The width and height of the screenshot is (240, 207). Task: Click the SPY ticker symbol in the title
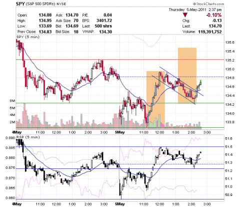(20, 4)
